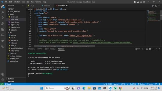Open Run and Debug view
This screenshot has width=162, height=91.
click(3, 24)
